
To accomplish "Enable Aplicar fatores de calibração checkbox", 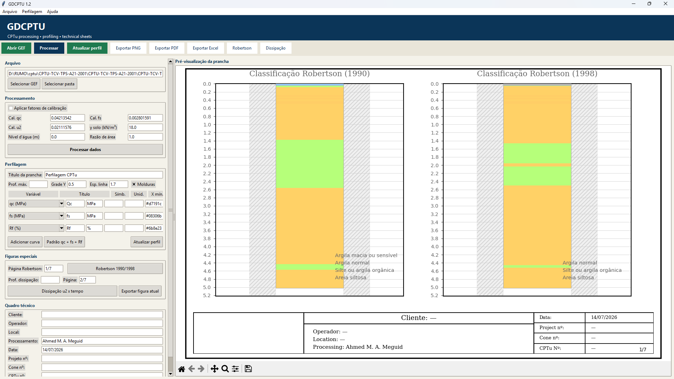I will (11, 108).
